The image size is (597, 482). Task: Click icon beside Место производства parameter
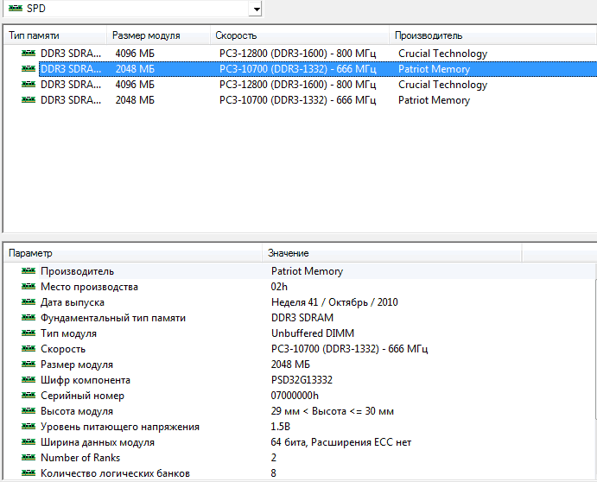tap(29, 286)
